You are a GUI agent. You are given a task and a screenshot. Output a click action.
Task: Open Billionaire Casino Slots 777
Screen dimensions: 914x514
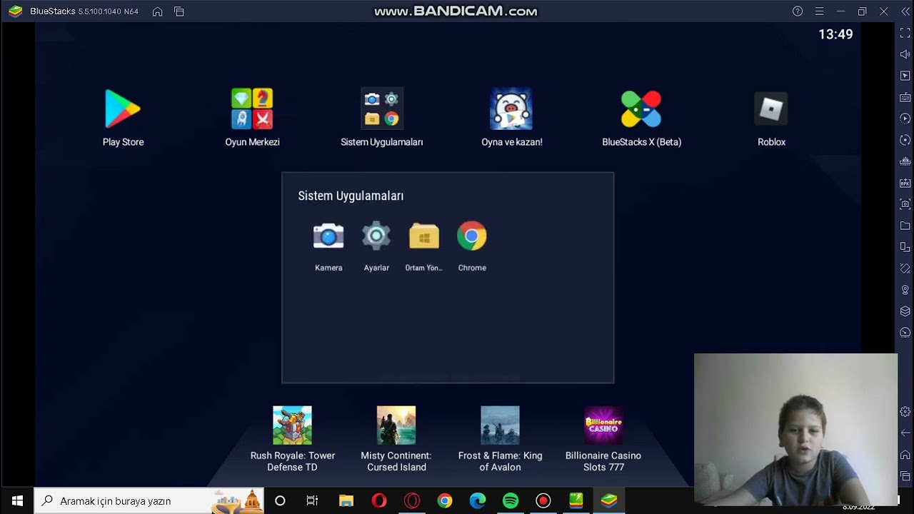tap(603, 425)
